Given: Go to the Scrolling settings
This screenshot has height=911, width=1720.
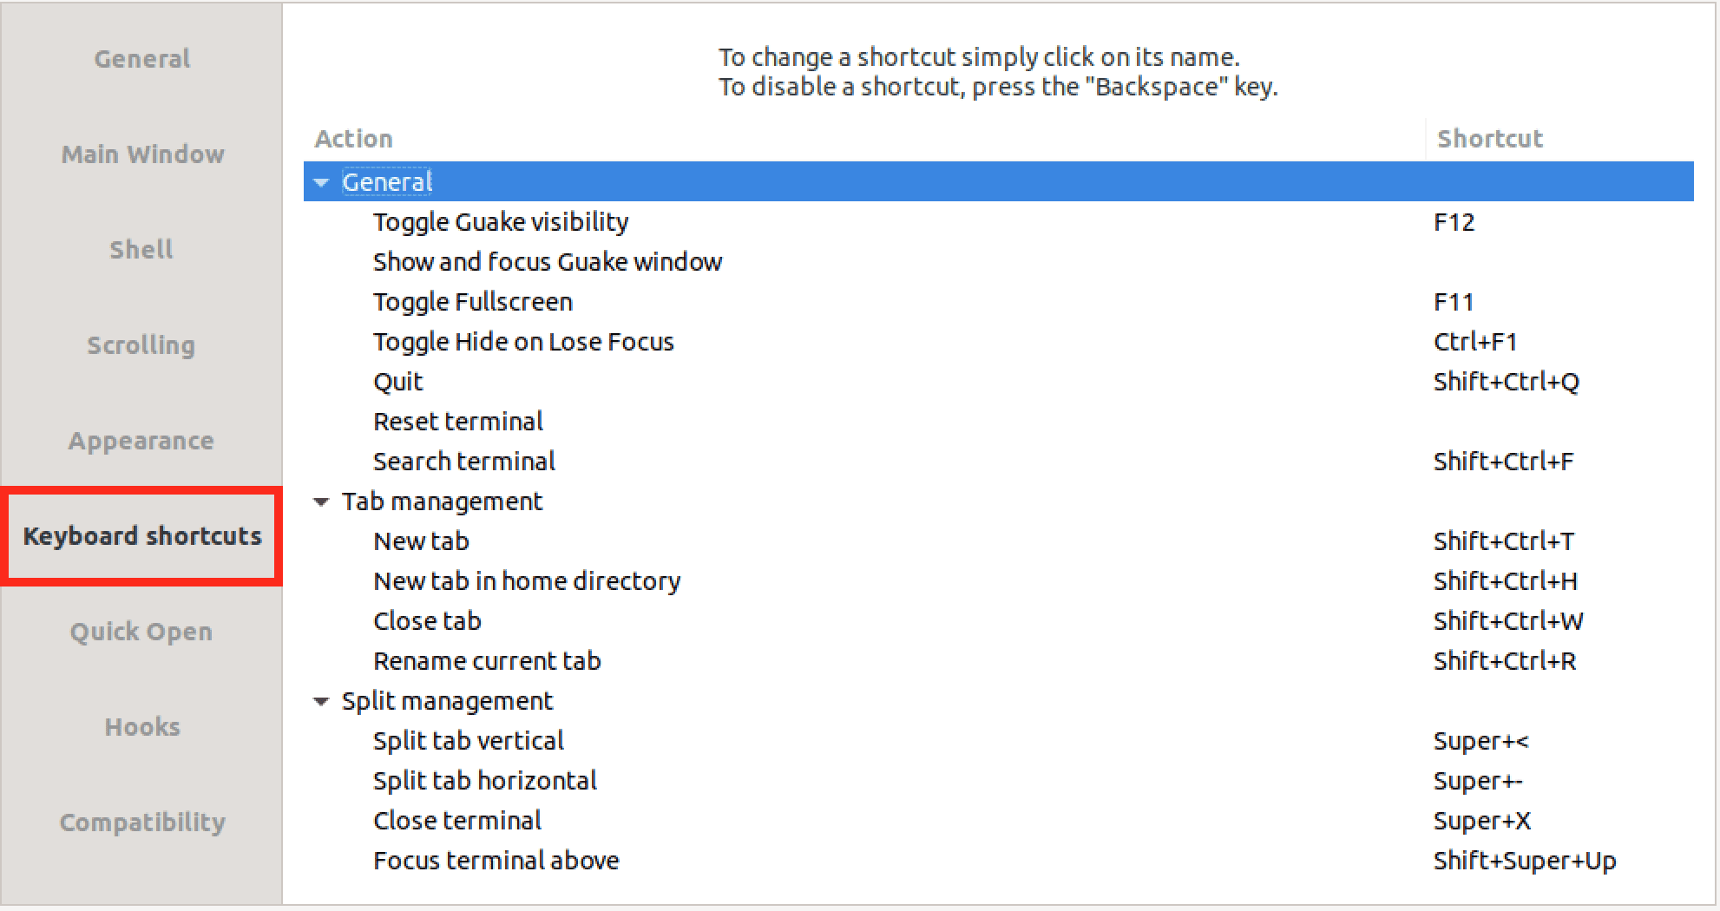Looking at the screenshot, I should point(141,344).
